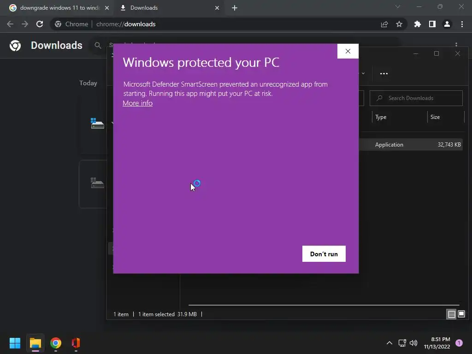Viewport: 472px width, 354px height.
Task: Open the notification badge in the taskbar
Action: [x=459, y=343]
